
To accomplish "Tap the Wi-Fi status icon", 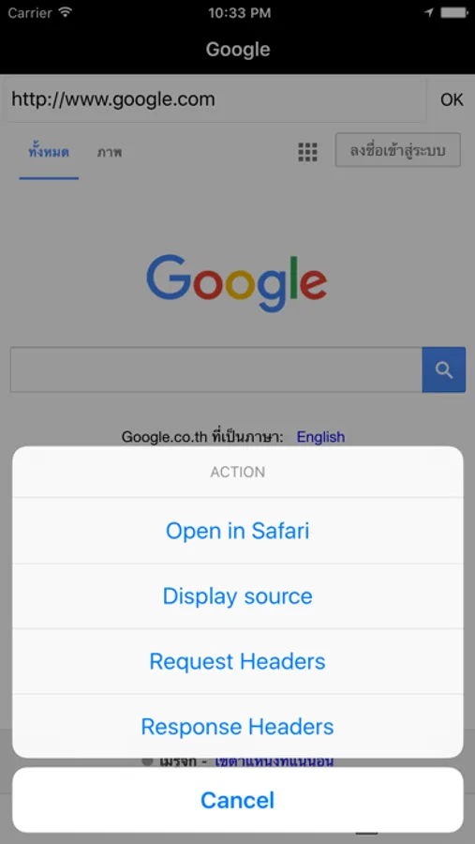I will coord(66,12).
